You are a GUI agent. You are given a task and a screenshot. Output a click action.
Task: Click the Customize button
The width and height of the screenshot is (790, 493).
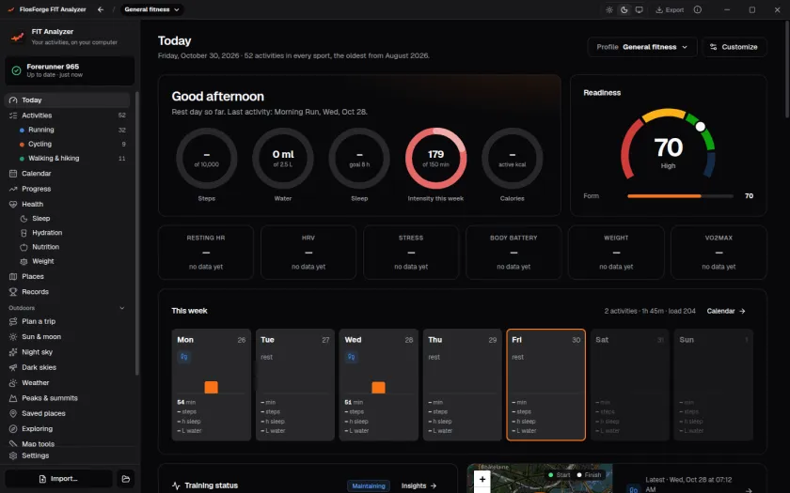click(735, 47)
